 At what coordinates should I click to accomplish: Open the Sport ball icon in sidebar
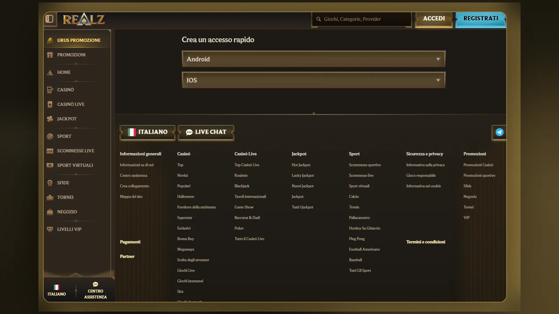[50, 136]
